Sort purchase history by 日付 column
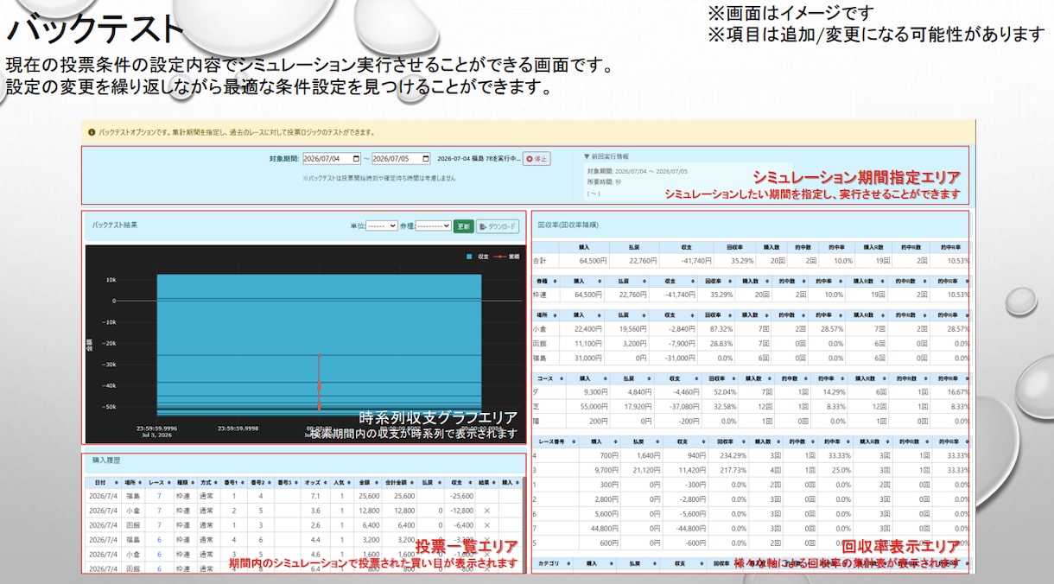The height and width of the screenshot is (584, 1054). [101, 482]
